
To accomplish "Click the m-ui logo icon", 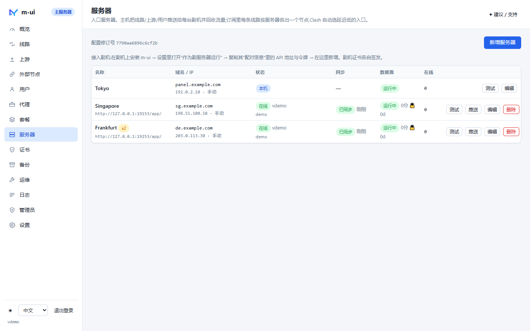I will pos(13,12).
